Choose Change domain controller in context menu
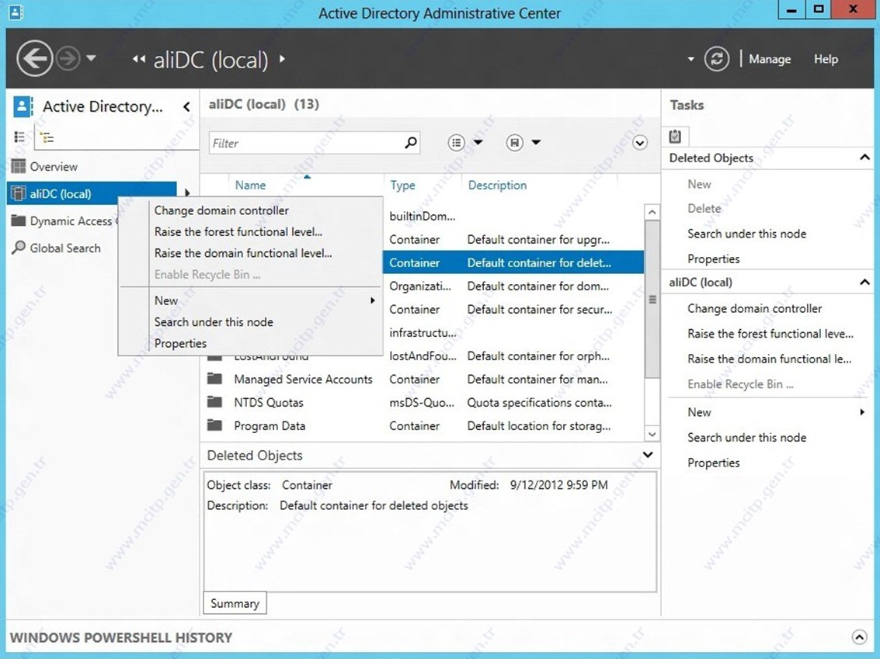This screenshot has width=880, height=659. [x=221, y=210]
